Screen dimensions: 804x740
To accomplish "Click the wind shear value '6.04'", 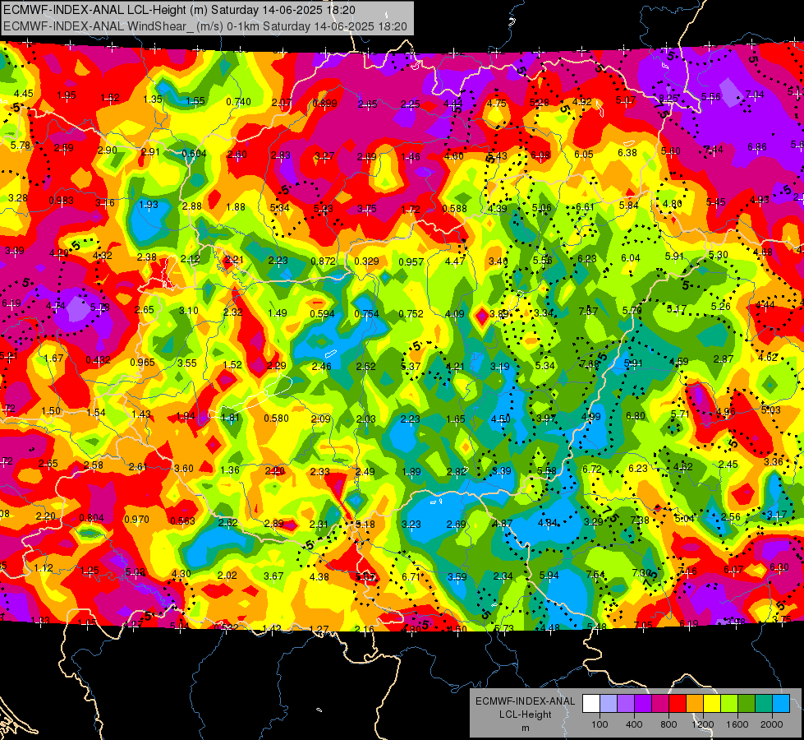I will click(x=630, y=258).
